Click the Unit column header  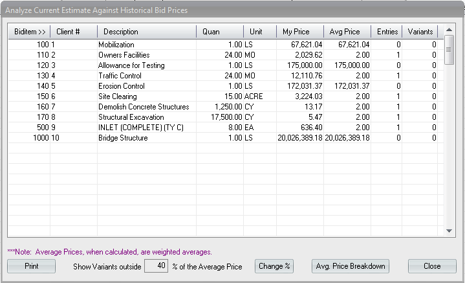260,32
